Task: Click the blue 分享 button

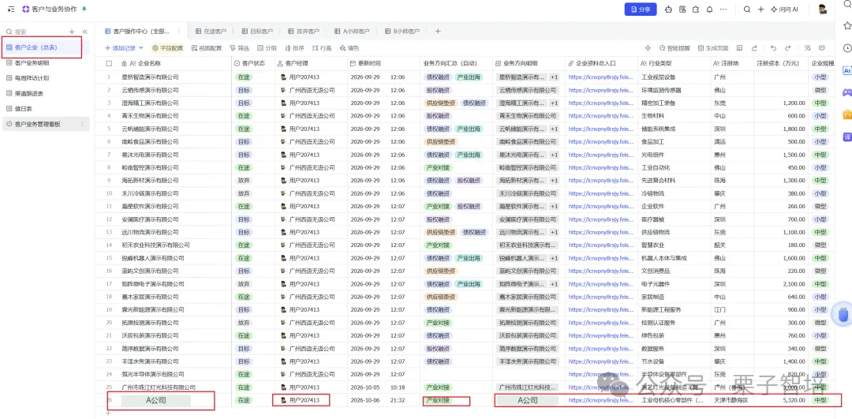Action: pyautogui.click(x=641, y=9)
